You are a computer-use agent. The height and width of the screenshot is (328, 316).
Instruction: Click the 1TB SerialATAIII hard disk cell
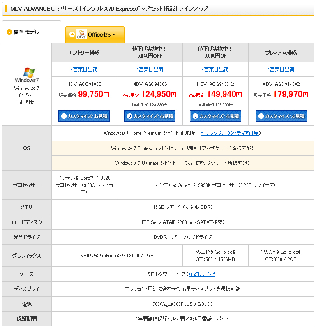(x=183, y=222)
